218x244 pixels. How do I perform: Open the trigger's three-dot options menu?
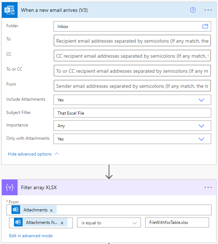[x=208, y=10]
